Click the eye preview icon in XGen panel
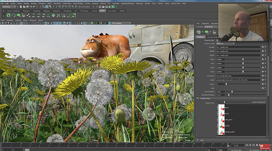Viewport: 272px width, 151px height. pyautogui.click(x=199, y=32)
